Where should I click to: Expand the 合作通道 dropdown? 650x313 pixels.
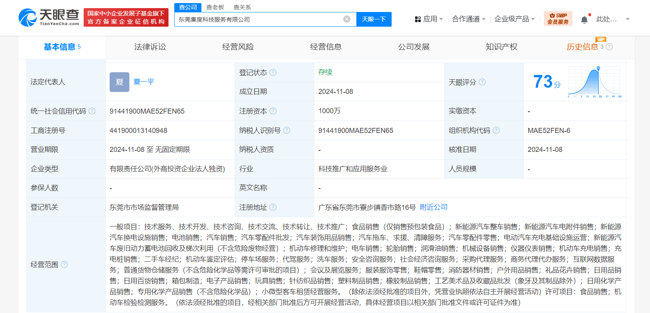click(x=468, y=19)
